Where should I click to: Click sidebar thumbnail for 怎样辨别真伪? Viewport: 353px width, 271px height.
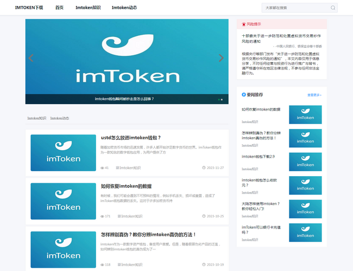pos(305,138)
